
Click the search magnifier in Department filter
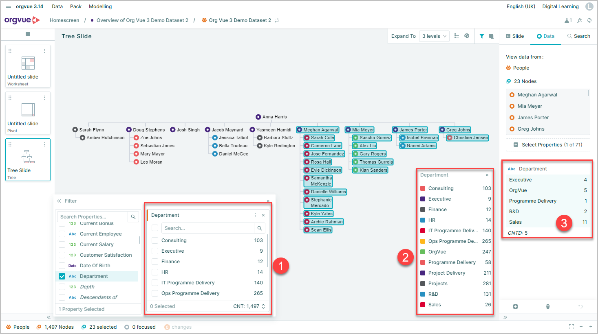(260, 228)
